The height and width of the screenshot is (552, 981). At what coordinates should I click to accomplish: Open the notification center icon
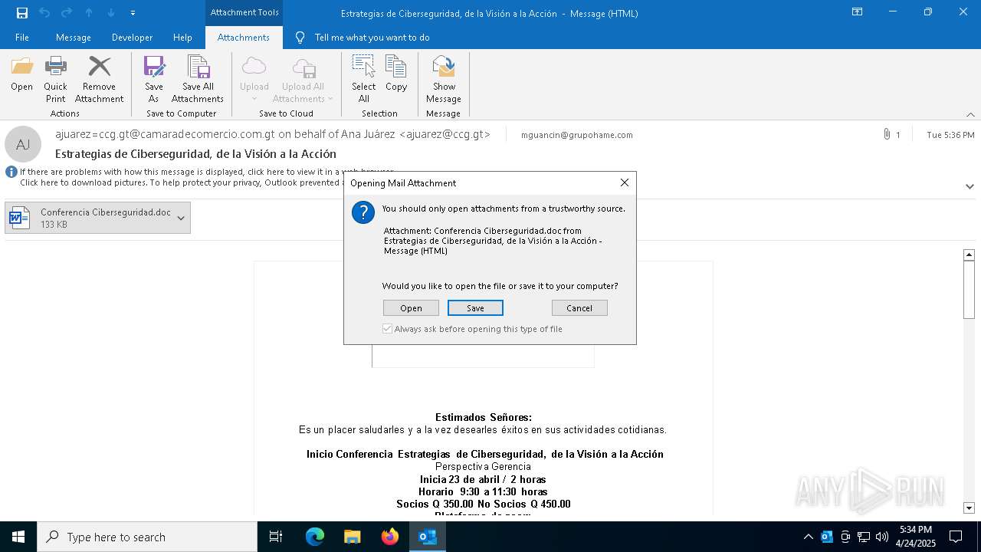point(956,537)
